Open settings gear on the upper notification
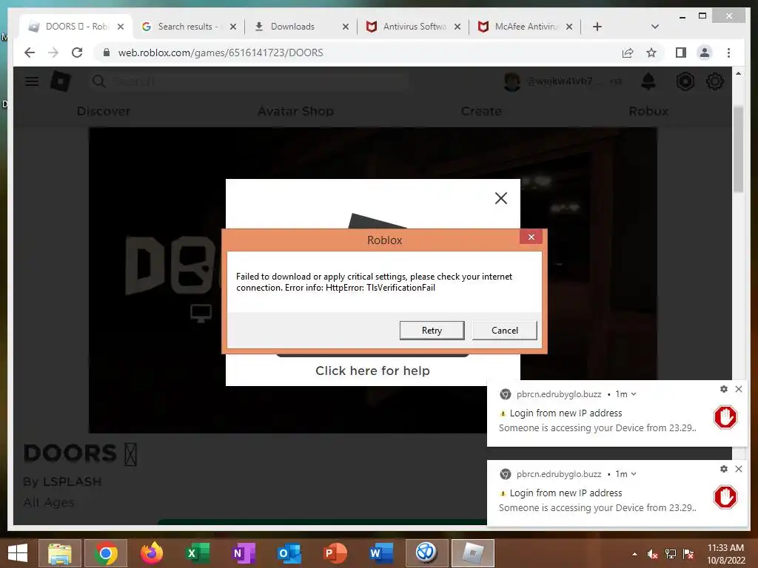Viewport: 758px width, 568px height. (724, 389)
